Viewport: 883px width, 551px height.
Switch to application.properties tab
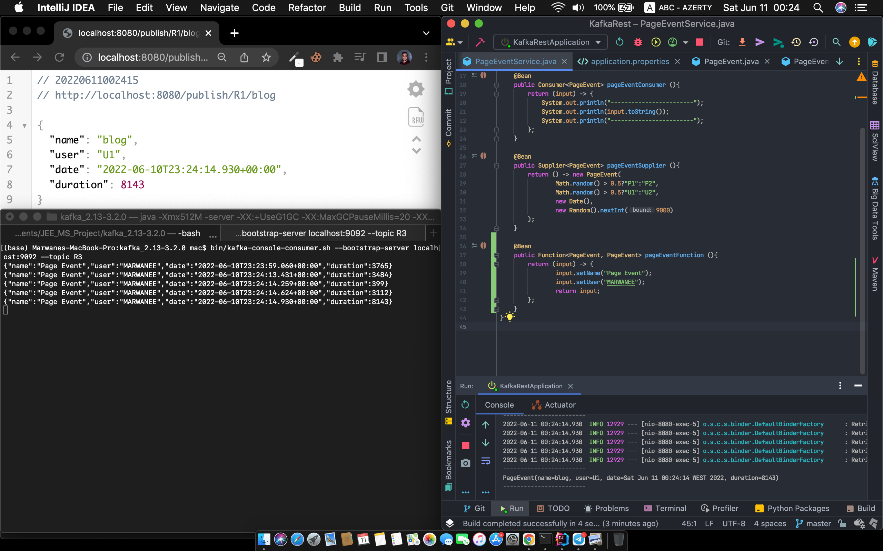point(629,61)
